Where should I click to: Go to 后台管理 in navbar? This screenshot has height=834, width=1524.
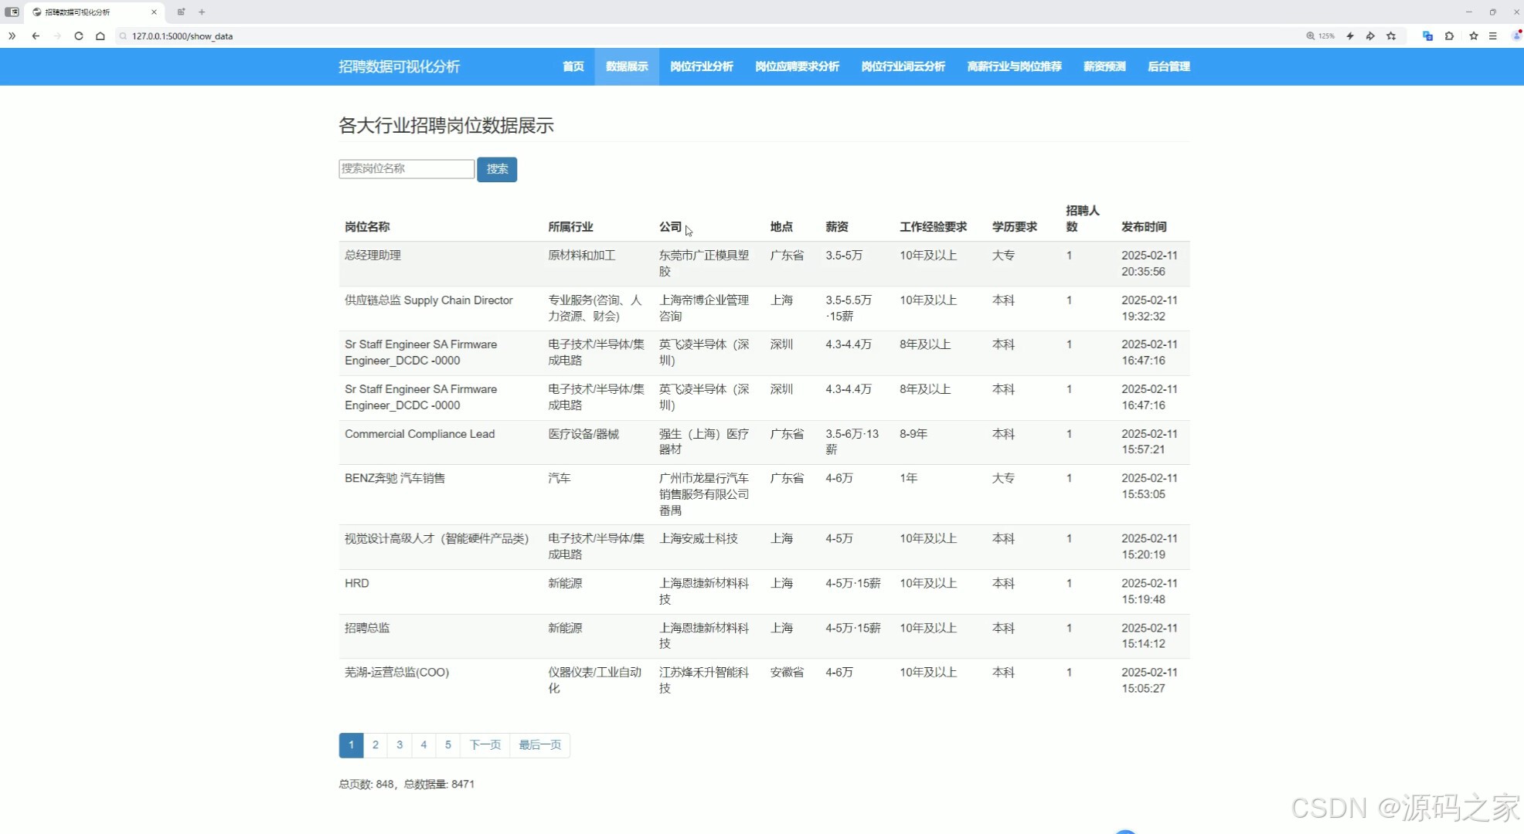click(x=1169, y=66)
